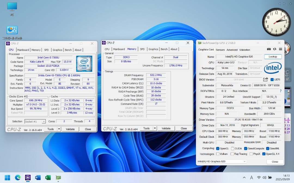Launch Microsoft Excel from the taskbar
This screenshot has height=183, width=294.
point(48,178)
